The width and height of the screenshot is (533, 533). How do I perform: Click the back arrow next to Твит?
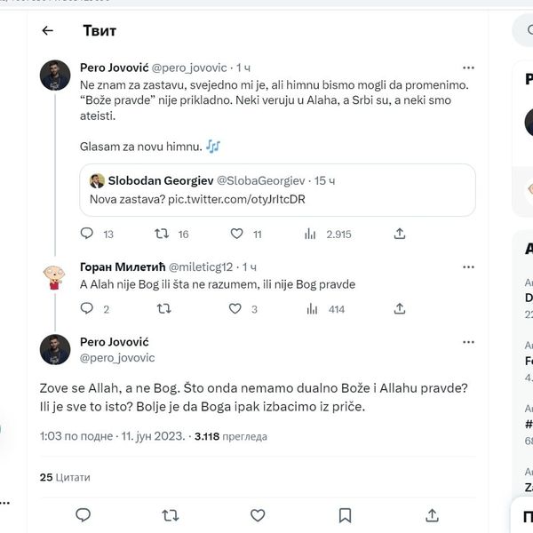point(48,30)
